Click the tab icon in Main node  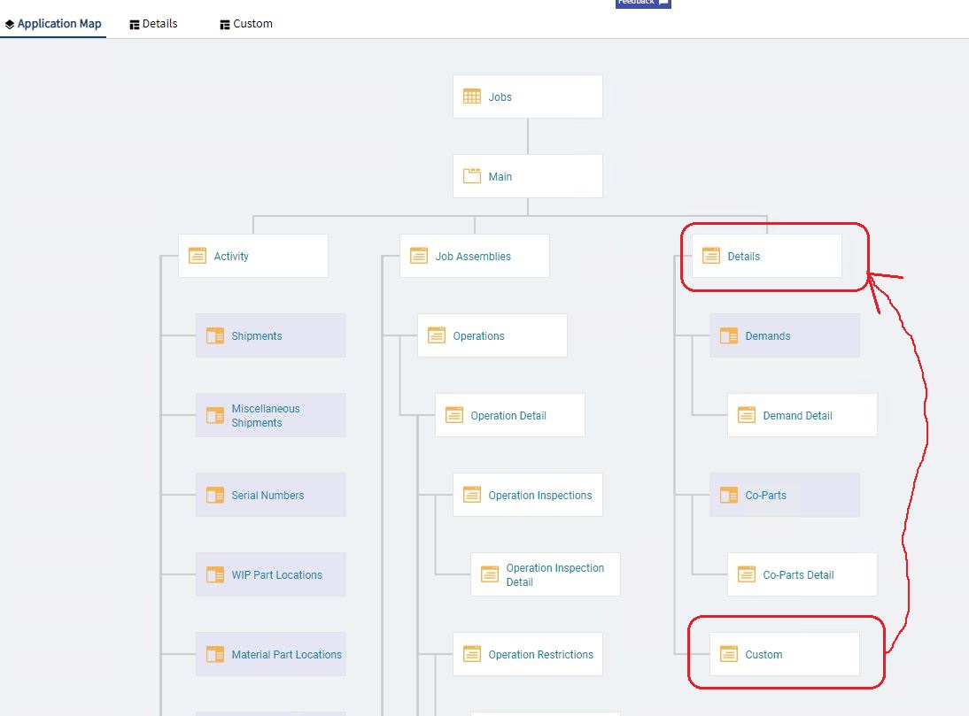point(471,176)
